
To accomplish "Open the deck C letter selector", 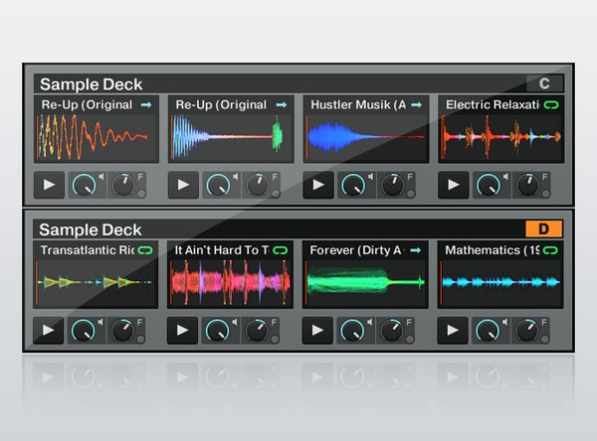I will [544, 83].
